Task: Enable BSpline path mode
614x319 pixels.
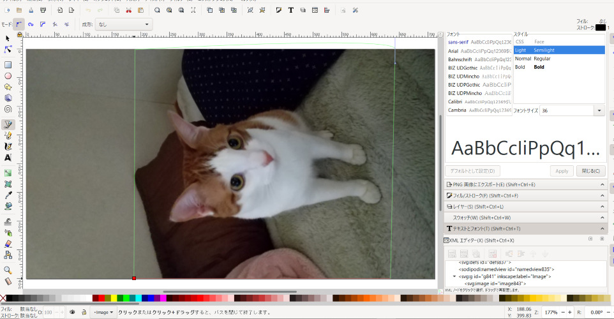Action: [x=43, y=24]
